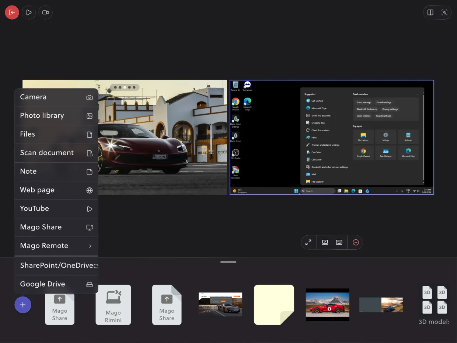457x343 pixels.
Task: Start presentation with the play button
Action: pos(29,13)
